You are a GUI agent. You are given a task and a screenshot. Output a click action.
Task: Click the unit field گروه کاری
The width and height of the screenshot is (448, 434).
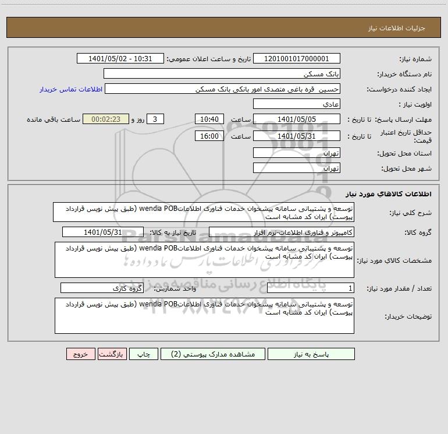point(102,288)
